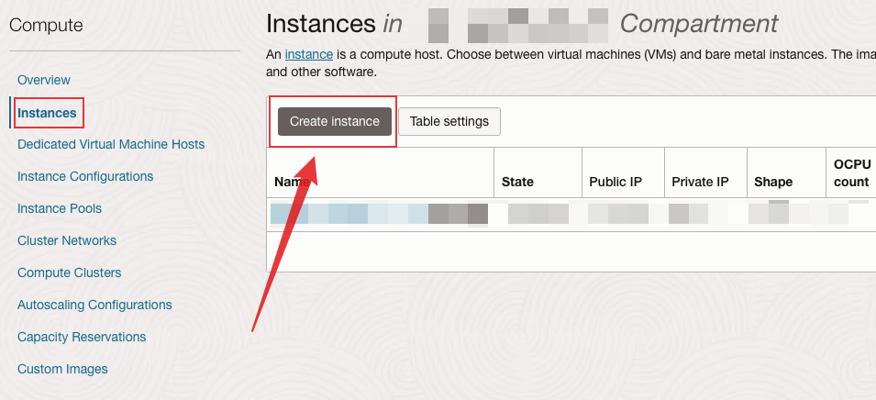876x400 pixels.
Task: Sort table by Name column header
Action: pyautogui.click(x=294, y=182)
